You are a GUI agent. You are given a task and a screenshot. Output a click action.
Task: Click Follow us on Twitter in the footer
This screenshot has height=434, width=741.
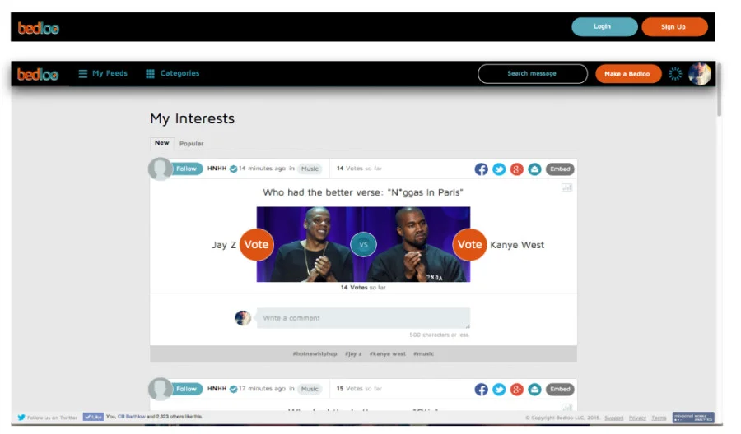tap(47, 418)
